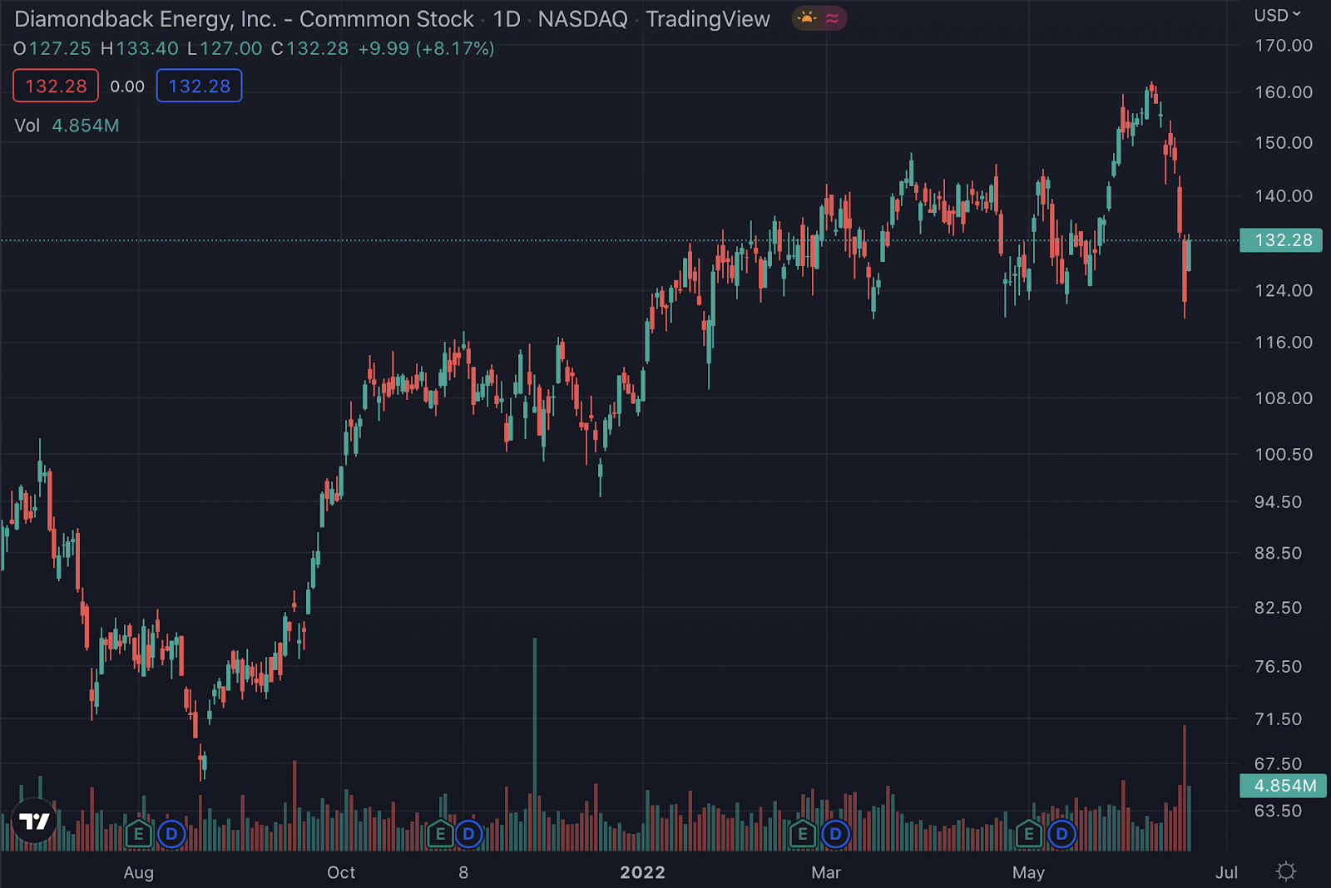1331x888 pixels.
Task: Click the open value O127.25
Action: (x=52, y=49)
